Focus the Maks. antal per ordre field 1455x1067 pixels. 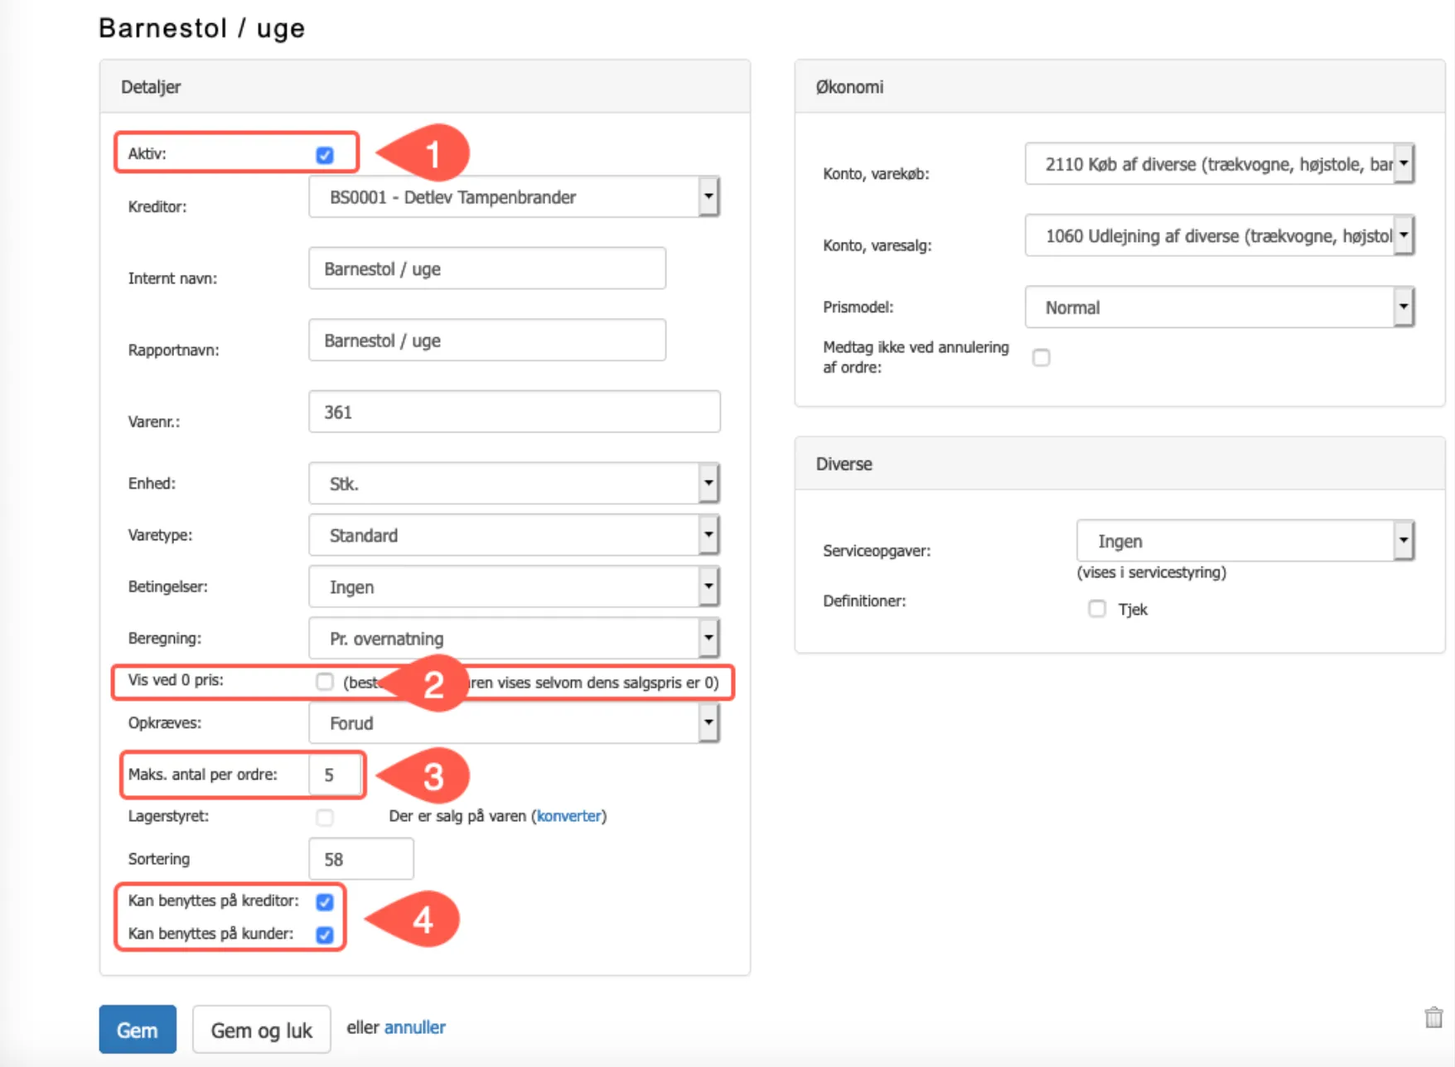click(x=336, y=775)
